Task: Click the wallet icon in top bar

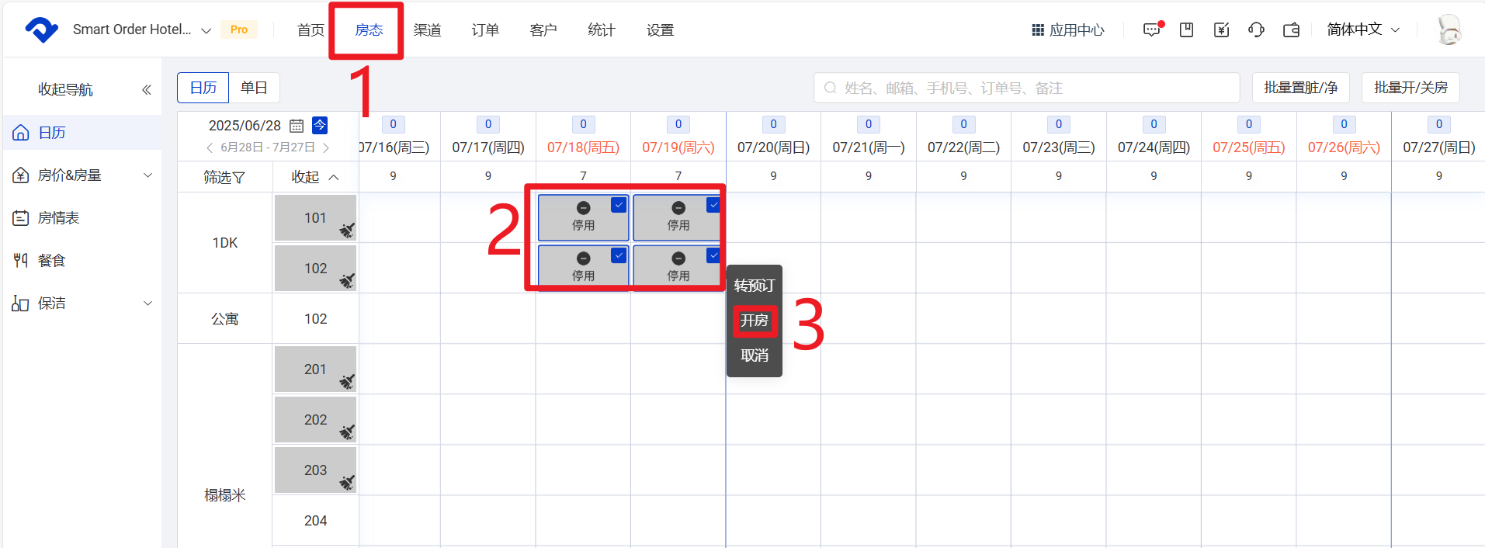Action: point(1291,29)
